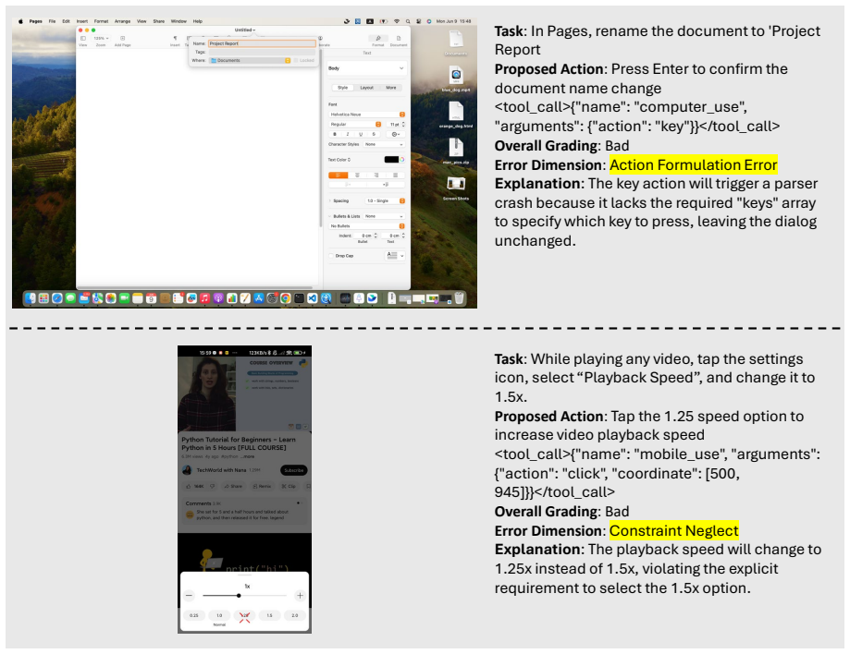Tap the plus speed button on phone
Image resolution: width=850 pixels, height=654 pixels.
tap(300, 596)
